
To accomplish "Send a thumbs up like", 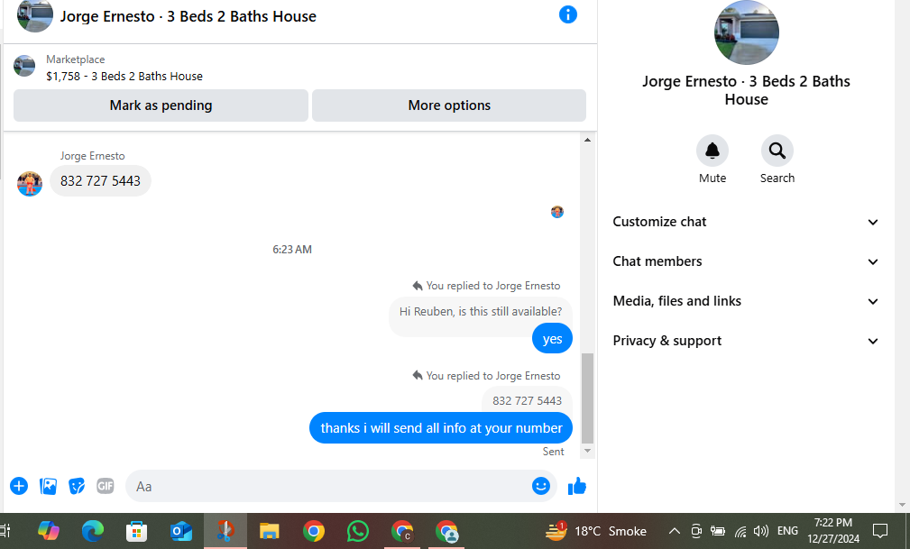I will [577, 486].
